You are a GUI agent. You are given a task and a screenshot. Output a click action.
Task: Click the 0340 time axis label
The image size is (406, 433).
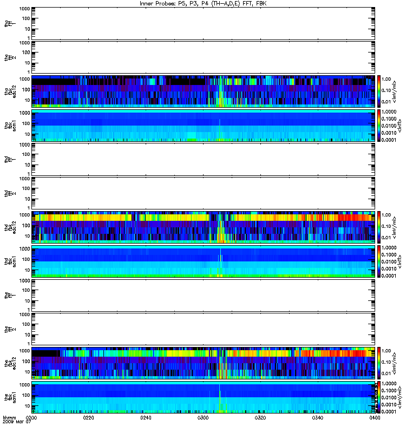click(x=318, y=417)
